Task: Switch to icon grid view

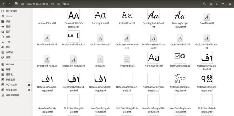Action: pyautogui.click(x=217, y=4)
